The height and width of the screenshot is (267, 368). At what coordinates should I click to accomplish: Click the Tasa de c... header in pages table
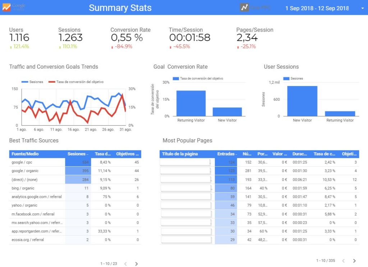pyautogui.click(x=325, y=154)
